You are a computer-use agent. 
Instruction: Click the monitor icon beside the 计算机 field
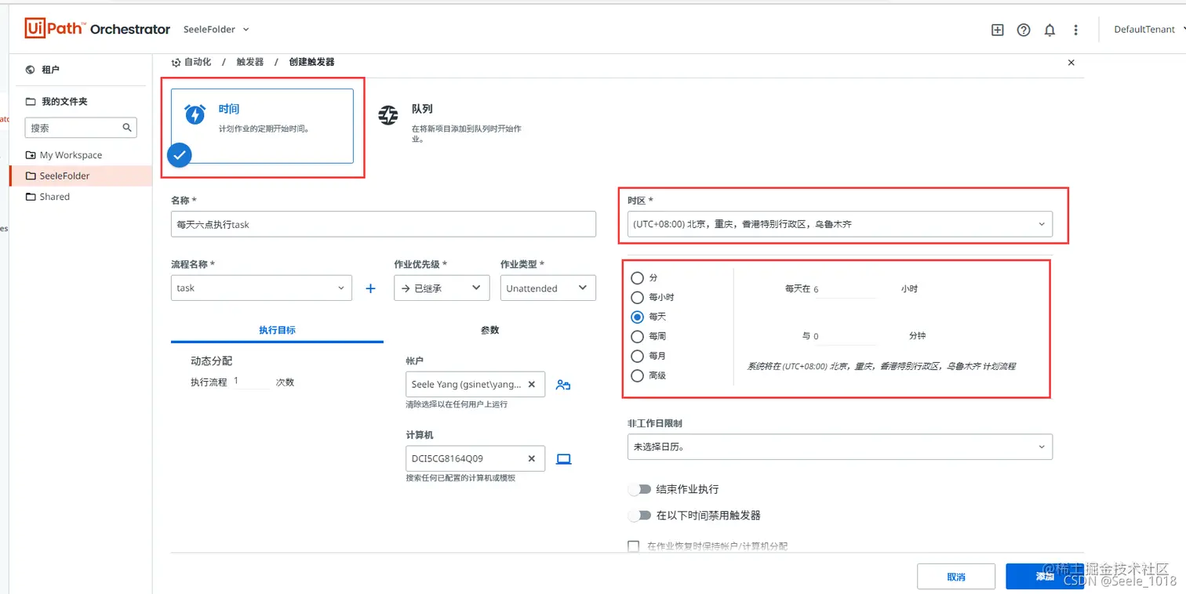click(x=563, y=458)
